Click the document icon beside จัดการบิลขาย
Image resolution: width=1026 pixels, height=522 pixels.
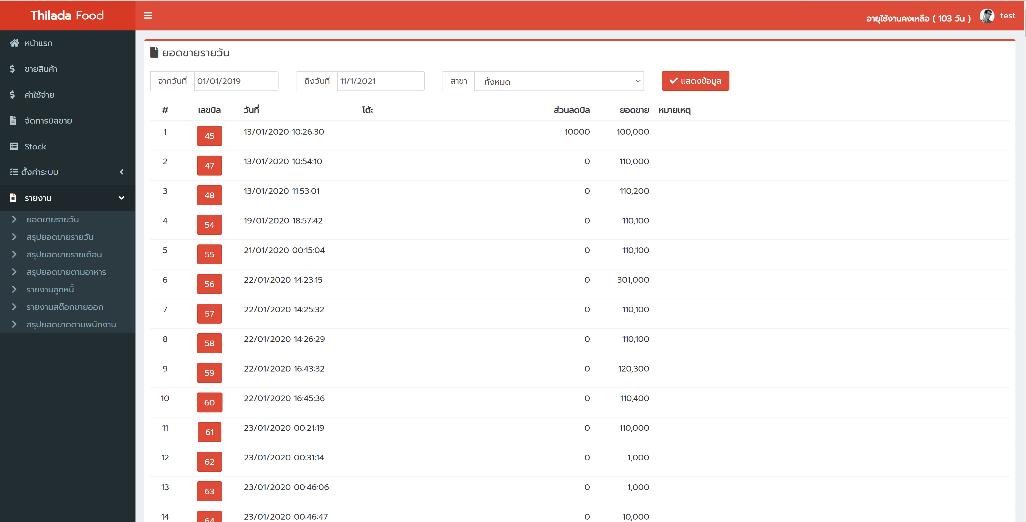13,120
